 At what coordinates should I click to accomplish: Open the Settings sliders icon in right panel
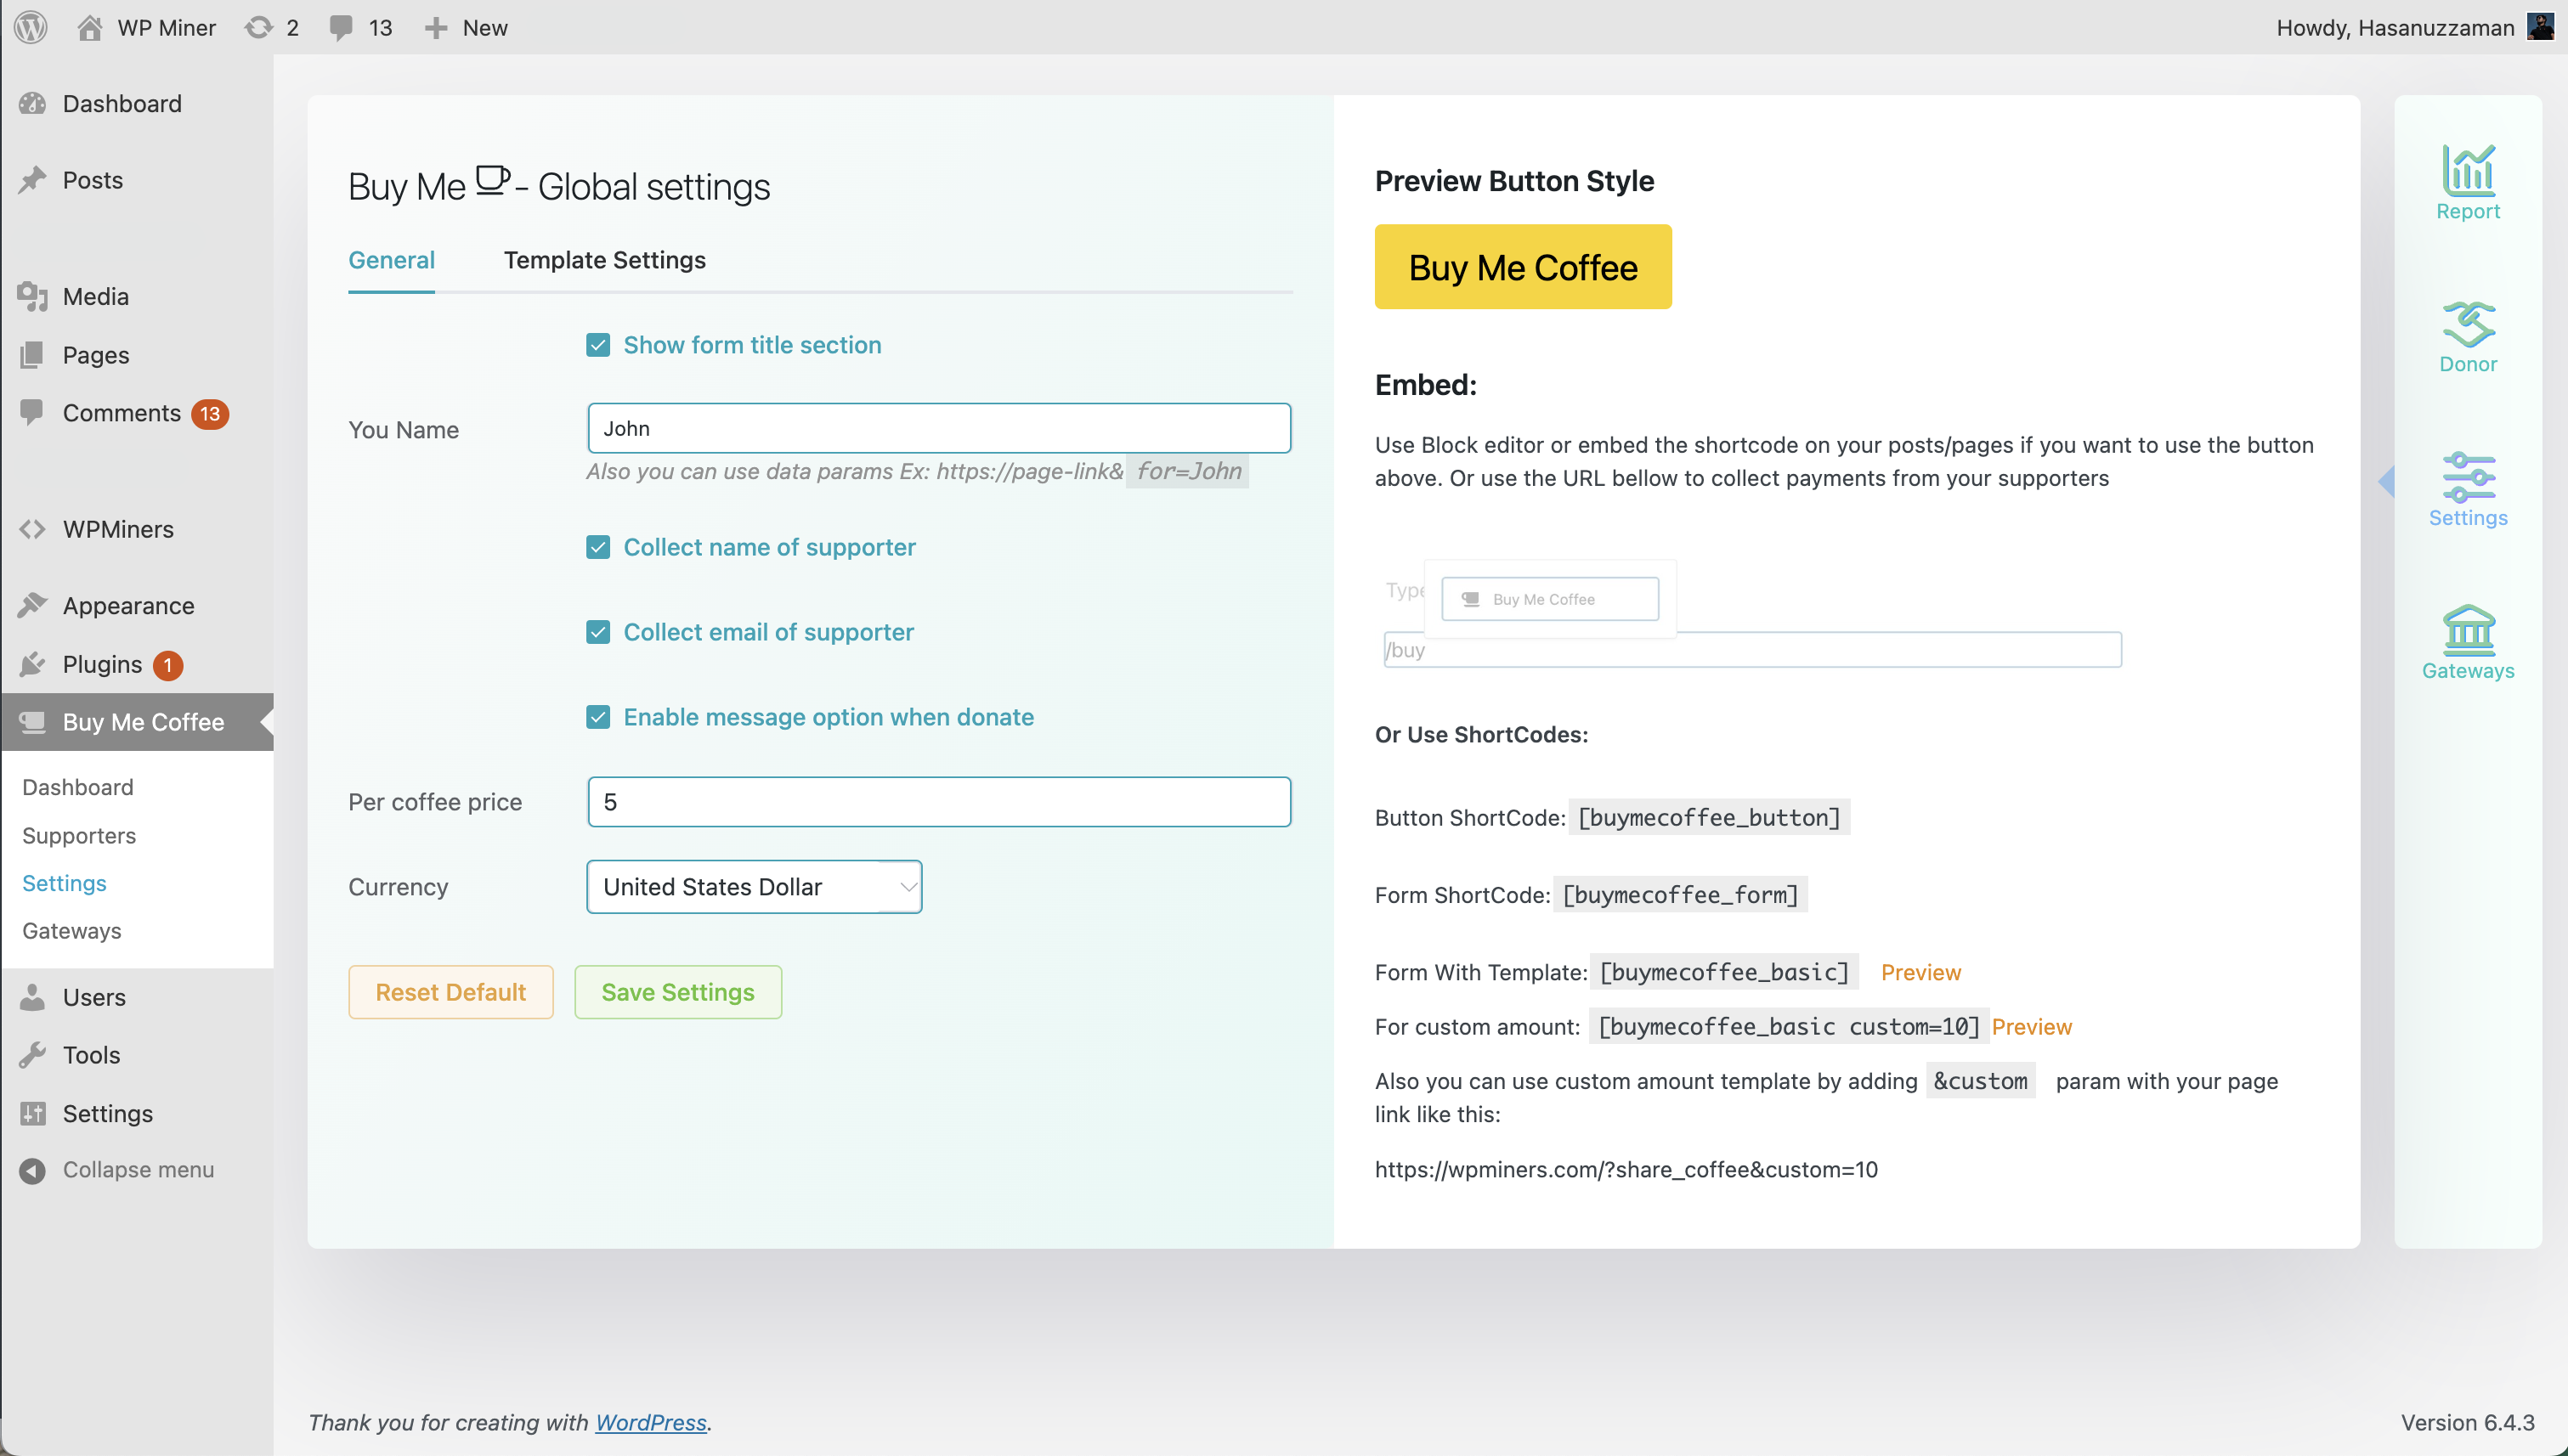pos(2467,477)
